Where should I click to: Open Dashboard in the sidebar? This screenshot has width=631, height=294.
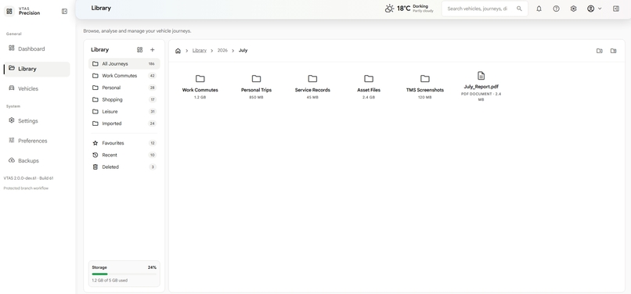coord(36,48)
